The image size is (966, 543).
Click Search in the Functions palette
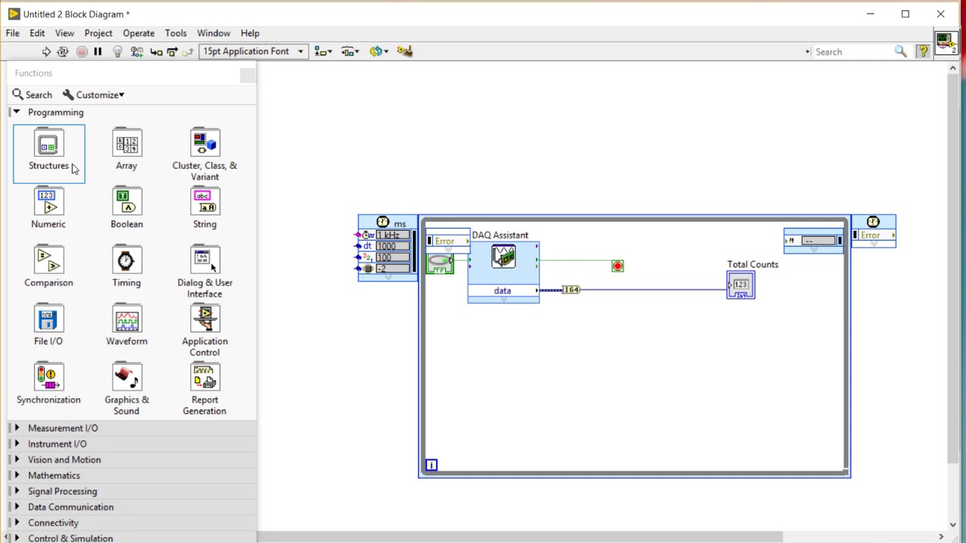click(32, 95)
